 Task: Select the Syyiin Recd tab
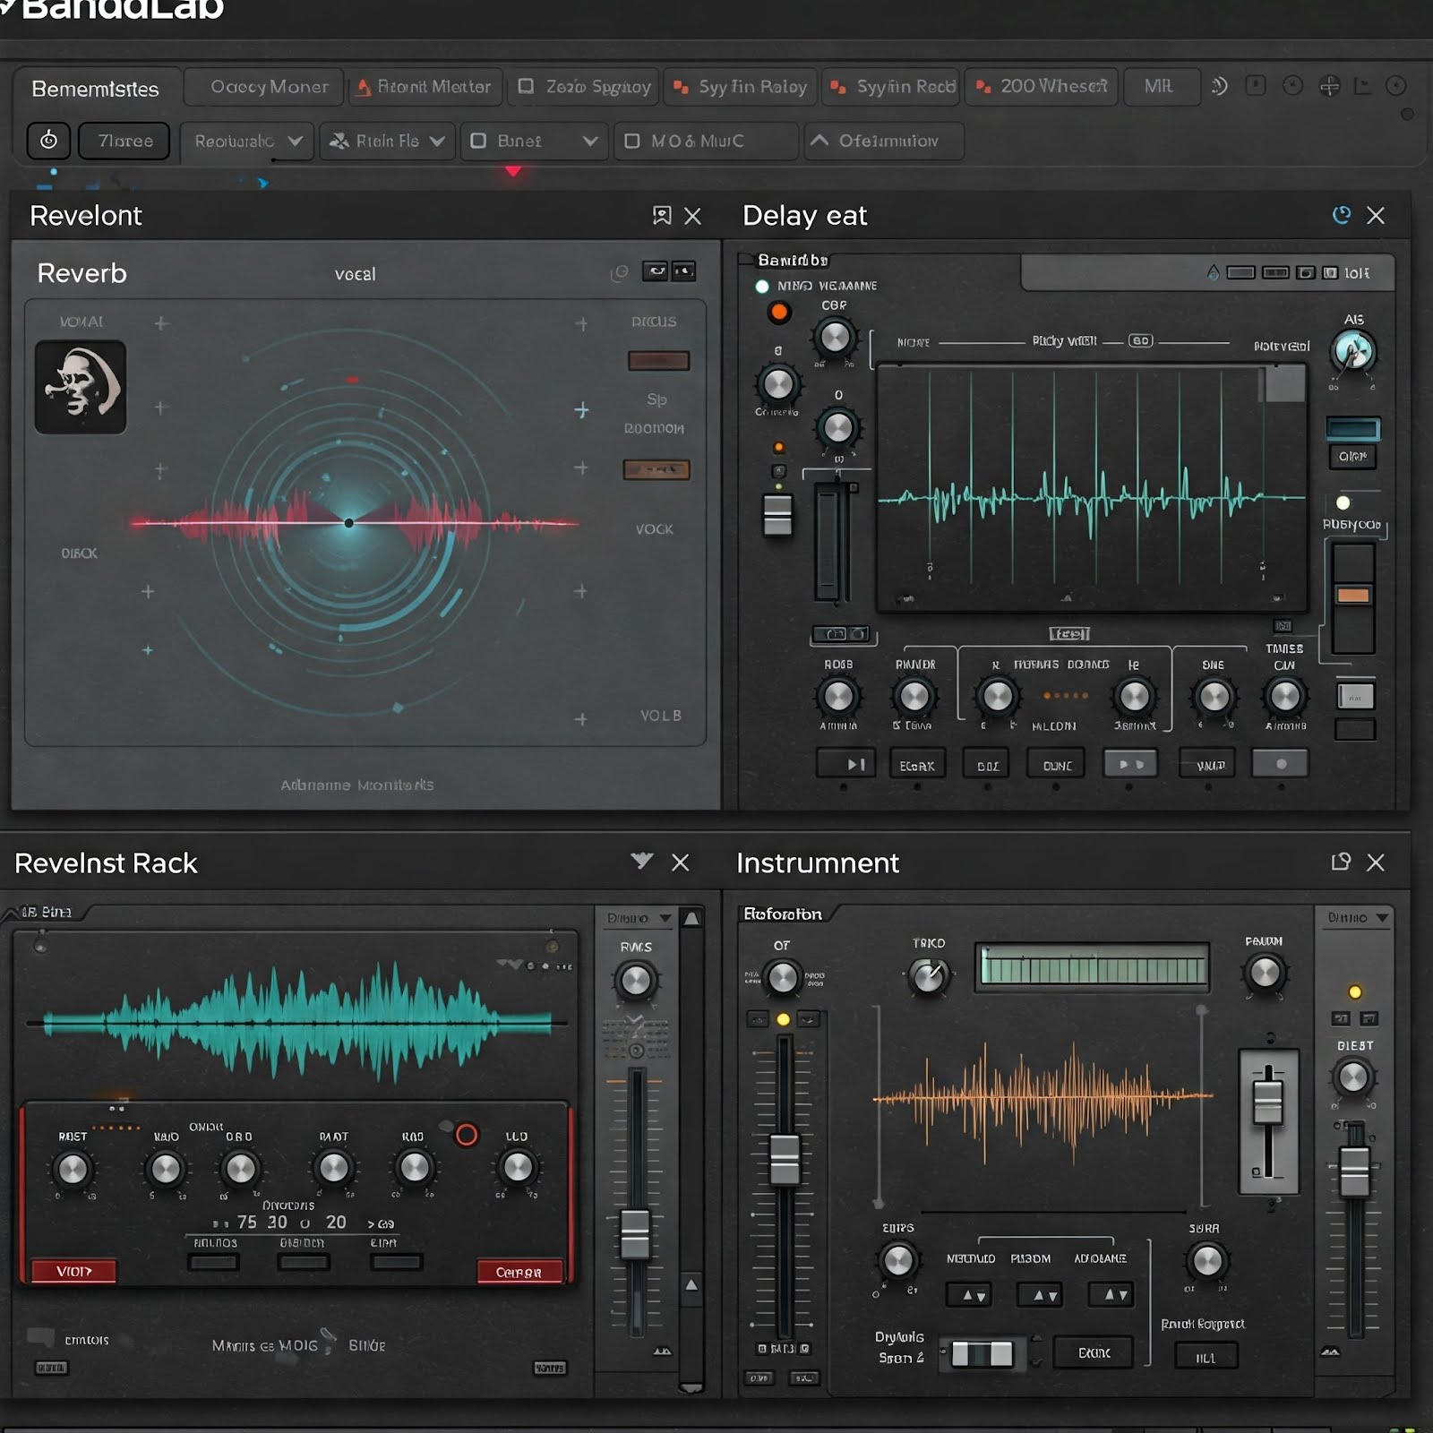[892, 87]
